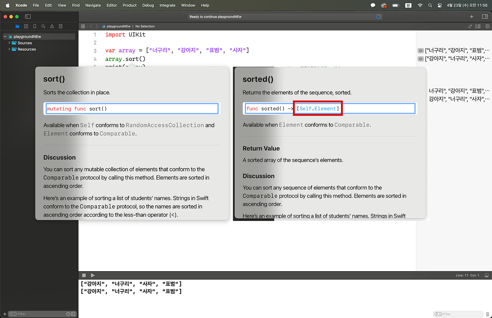Clear the console with the trash icon
This screenshot has height=318, width=492.
487,314
